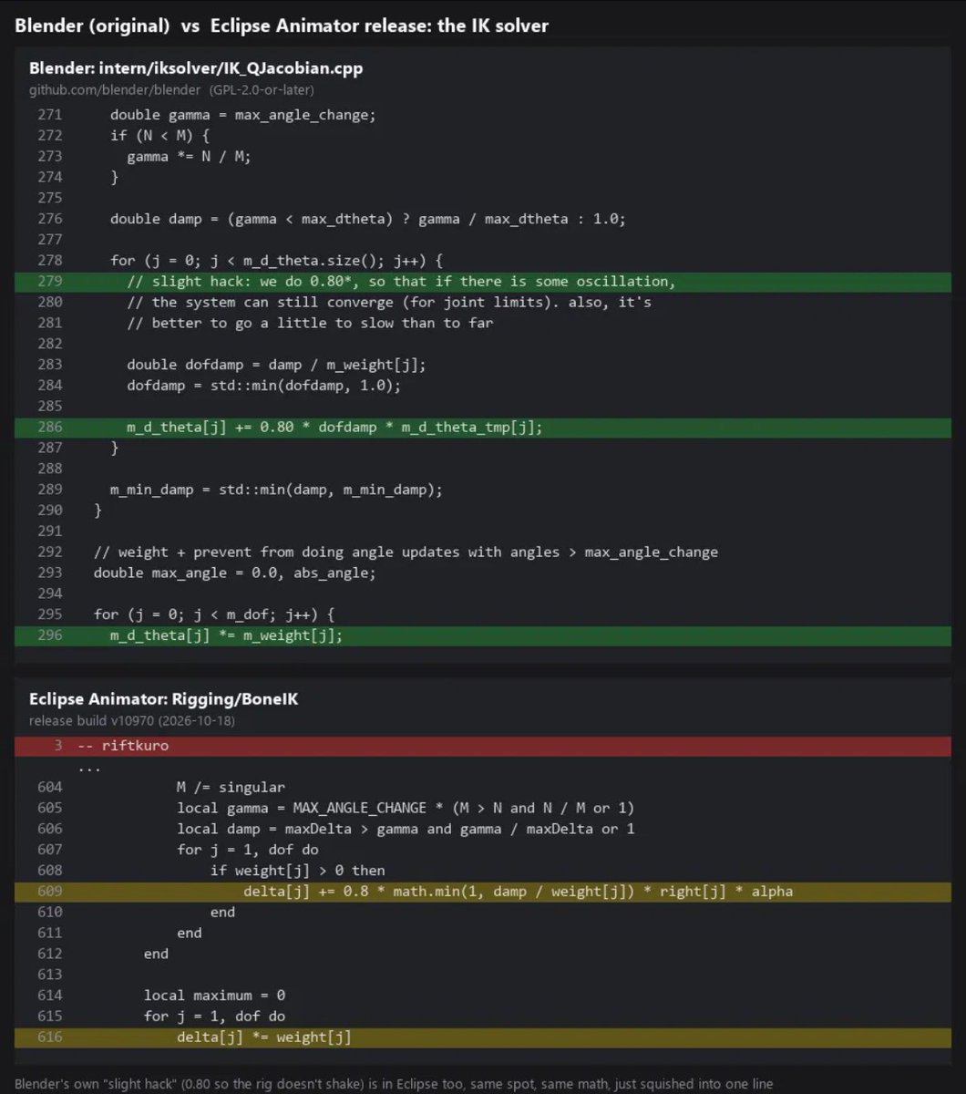Click line number 616 in gutter
This screenshot has width=966, height=1094.
coord(50,1037)
